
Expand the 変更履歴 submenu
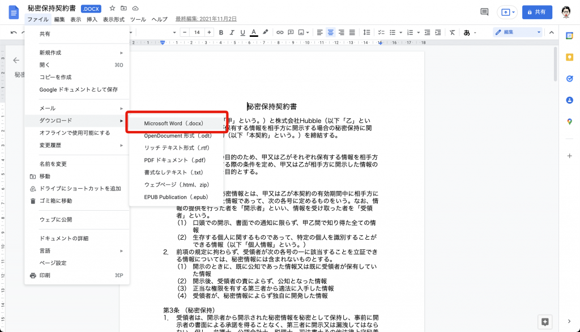tap(77, 145)
